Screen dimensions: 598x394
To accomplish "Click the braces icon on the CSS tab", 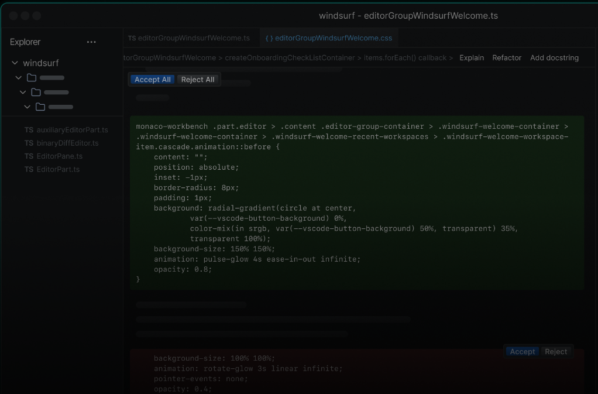I will (x=269, y=38).
